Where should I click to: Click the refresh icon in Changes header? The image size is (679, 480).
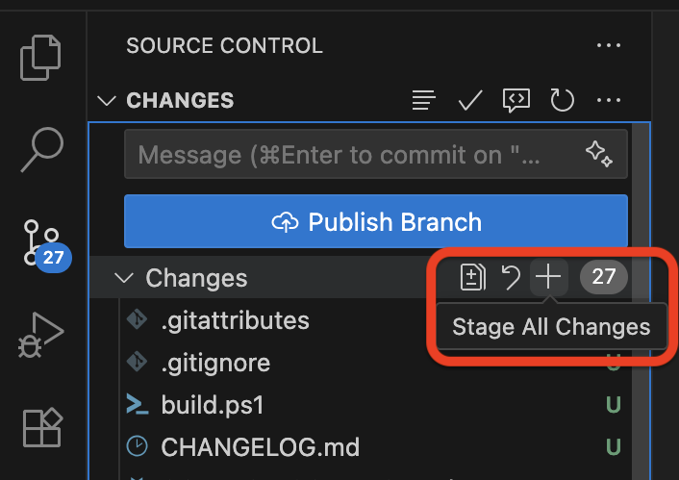562,100
